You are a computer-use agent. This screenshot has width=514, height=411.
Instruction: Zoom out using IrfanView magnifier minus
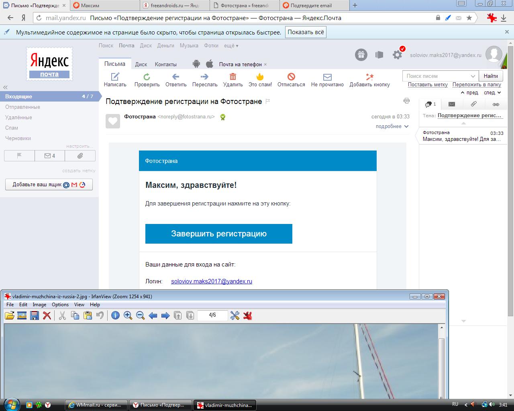[140, 315]
